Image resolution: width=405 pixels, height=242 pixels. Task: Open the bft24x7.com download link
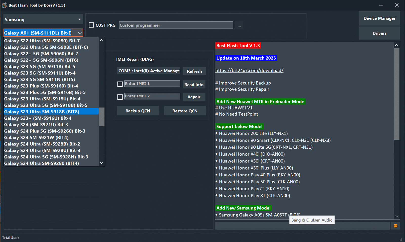pos(249,70)
